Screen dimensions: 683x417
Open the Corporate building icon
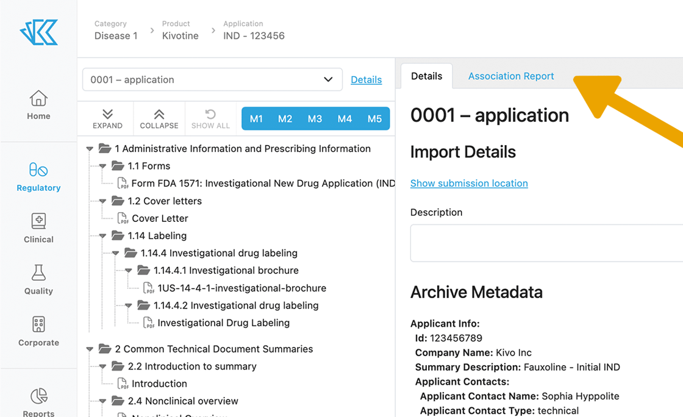pos(38,325)
